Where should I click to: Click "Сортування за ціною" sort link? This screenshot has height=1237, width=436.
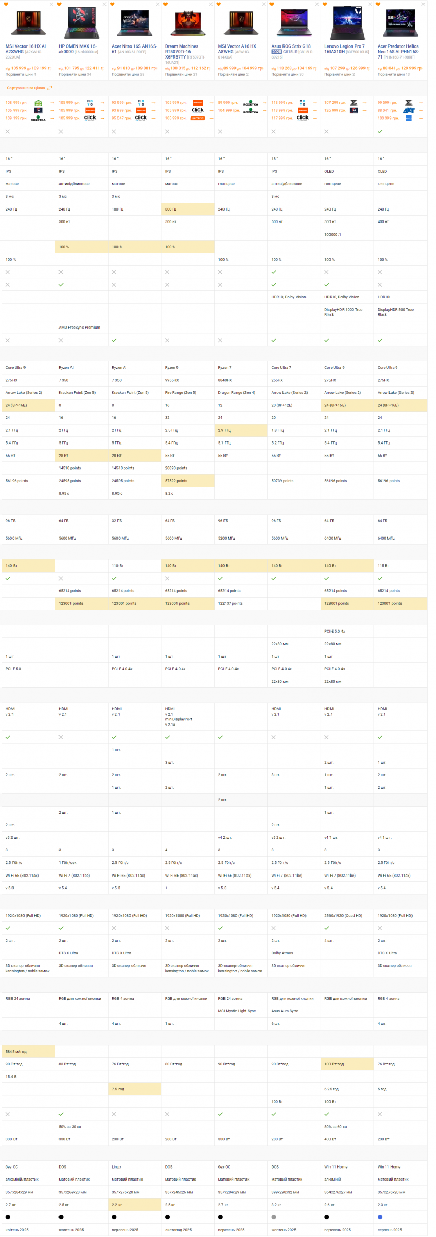(x=26, y=88)
